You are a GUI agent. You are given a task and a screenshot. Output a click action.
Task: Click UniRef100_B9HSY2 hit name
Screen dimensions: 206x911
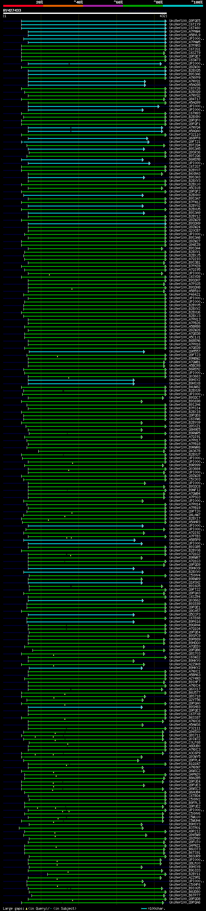[185, 380]
